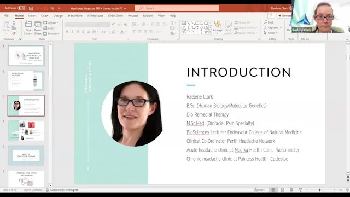Click the Cut scissors icon

(14, 23)
